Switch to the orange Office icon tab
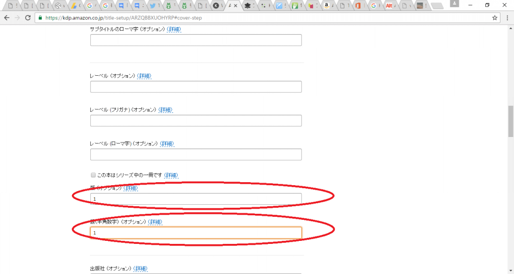The height and width of the screenshot is (274, 514). [358, 6]
